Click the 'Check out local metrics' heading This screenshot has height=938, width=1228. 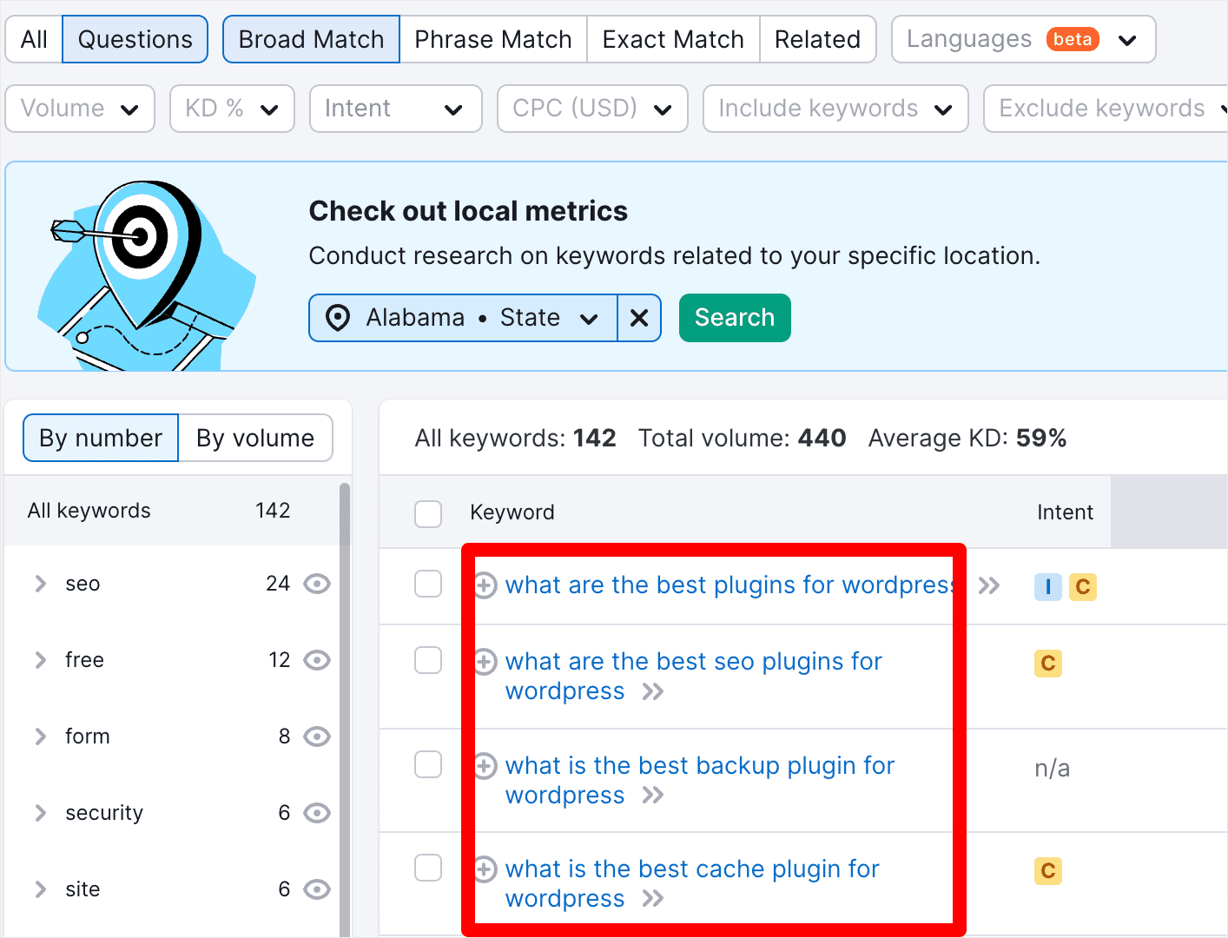468,211
